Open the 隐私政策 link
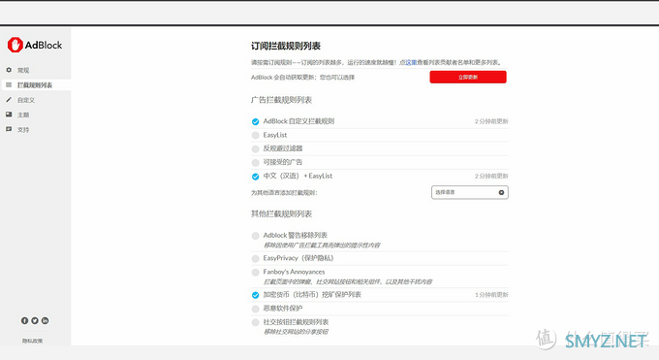The width and height of the screenshot is (659, 360). (32, 341)
